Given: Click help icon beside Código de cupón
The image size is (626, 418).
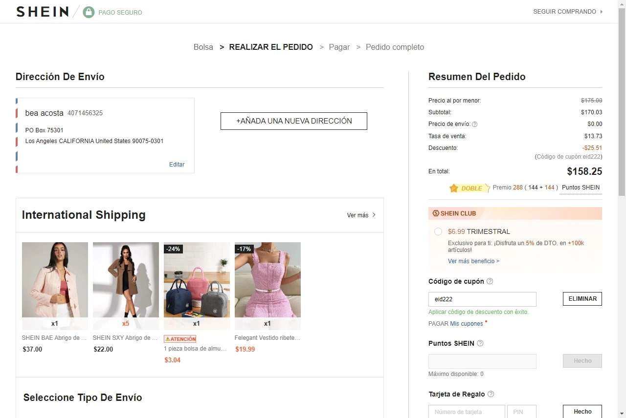Looking at the screenshot, I should 490,281.
